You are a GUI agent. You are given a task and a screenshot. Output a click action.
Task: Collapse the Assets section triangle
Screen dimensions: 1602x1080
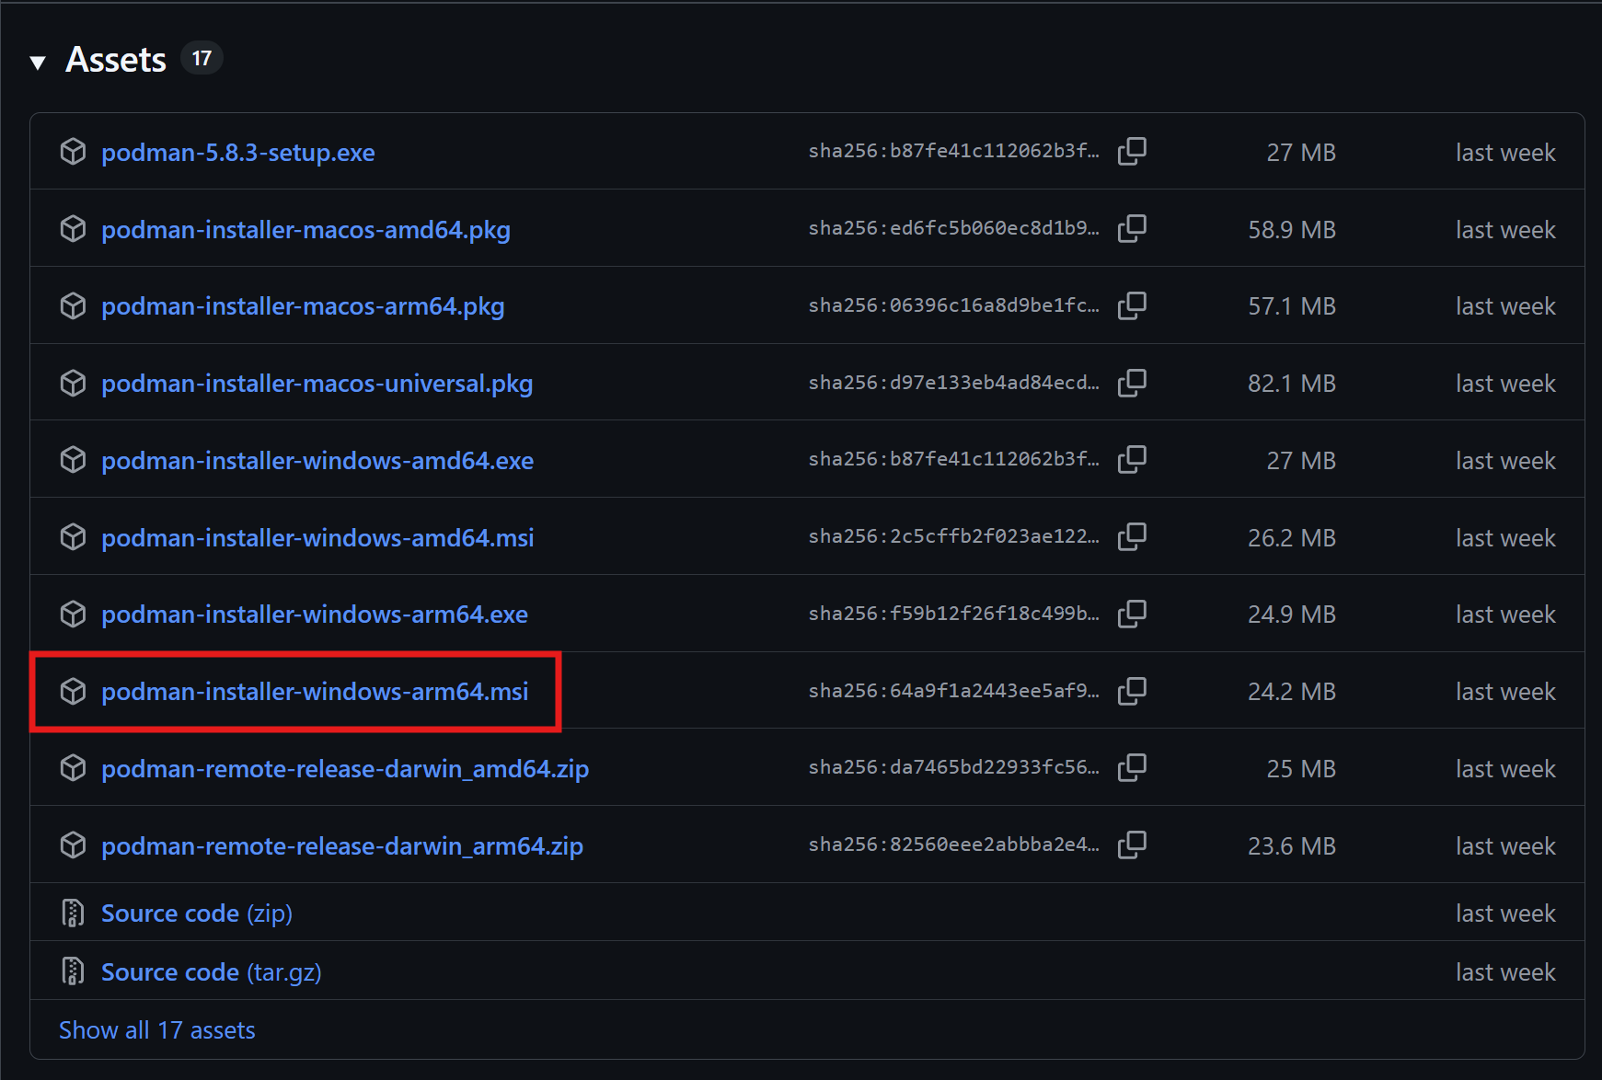coord(38,63)
